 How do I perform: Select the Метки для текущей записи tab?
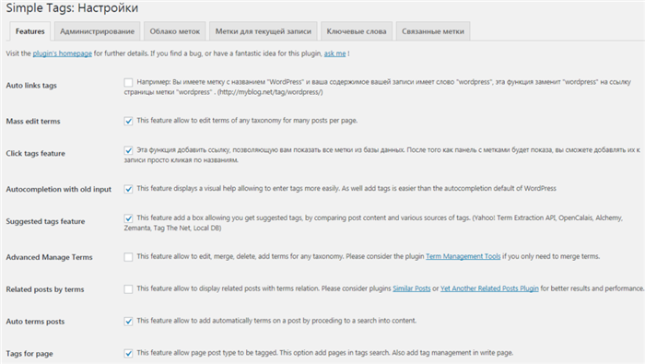(264, 31)
